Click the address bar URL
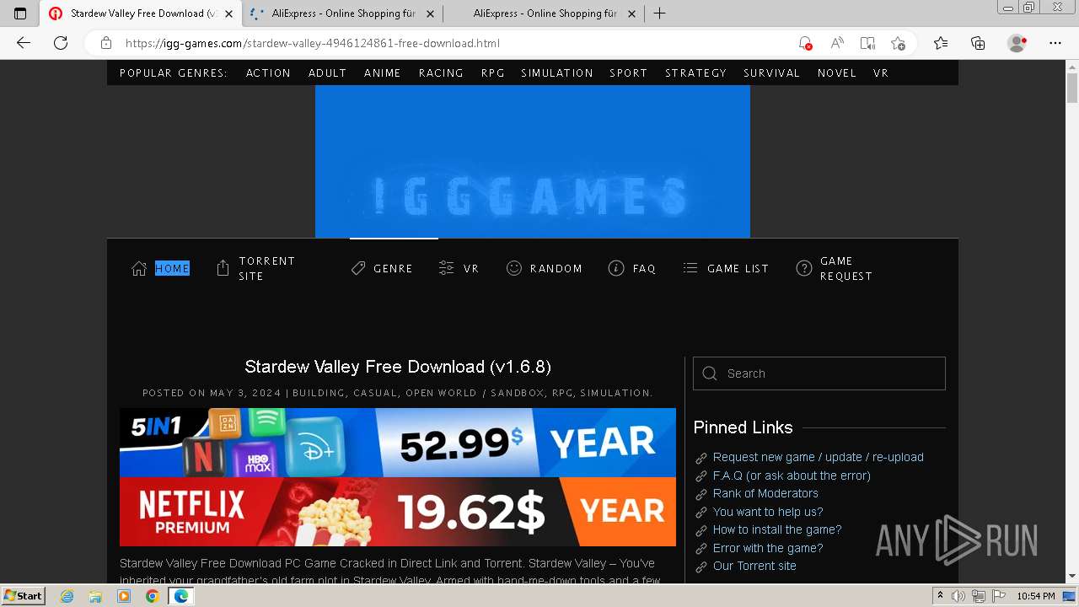The width and height of the screenshot is (1079, 607). 313,43
